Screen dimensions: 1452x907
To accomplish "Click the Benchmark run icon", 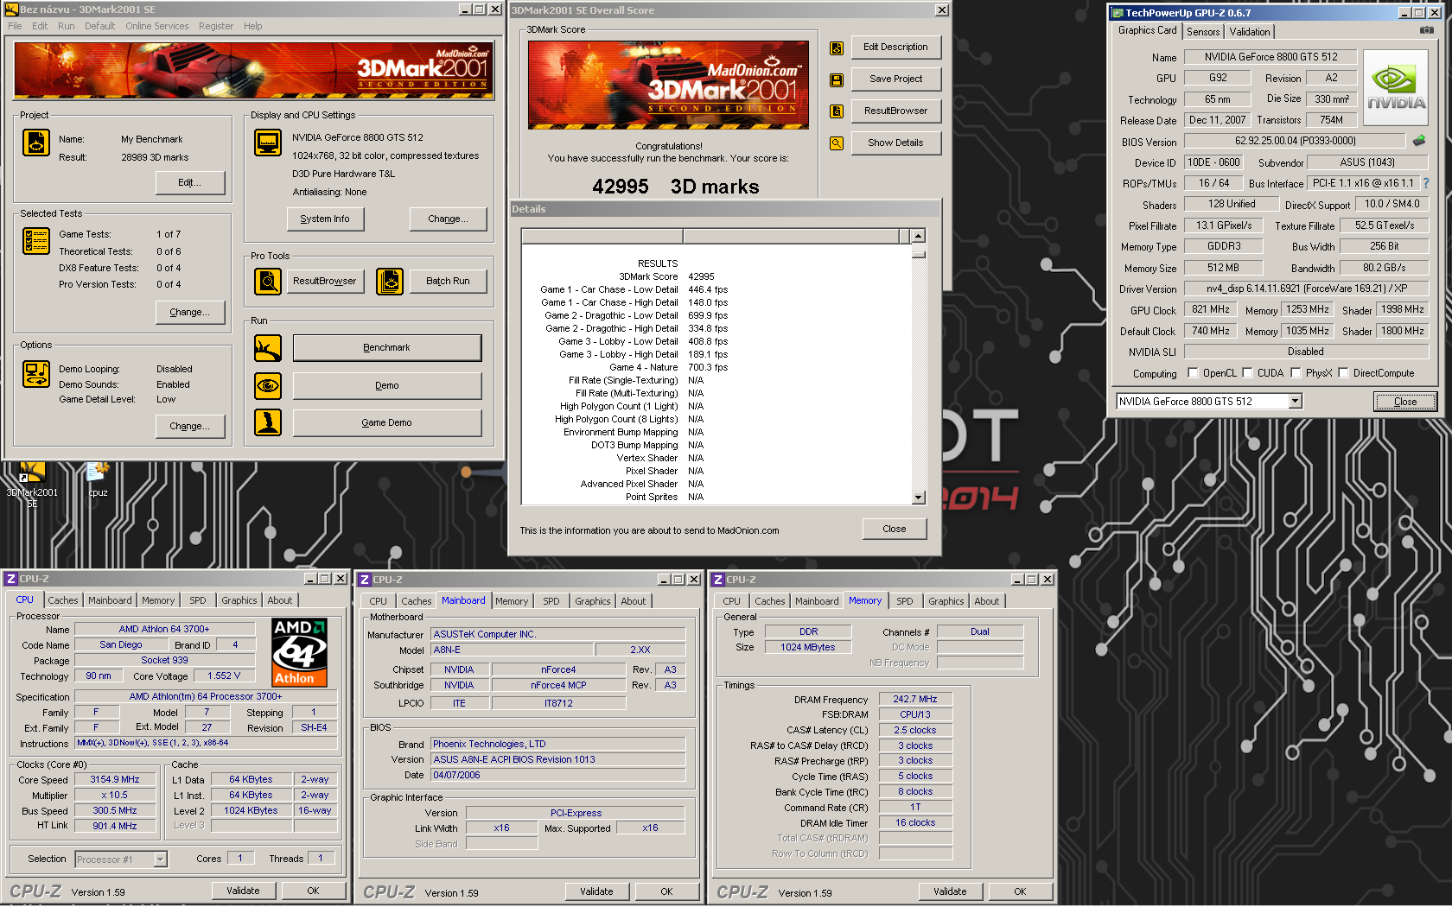I will pos(268,348).
